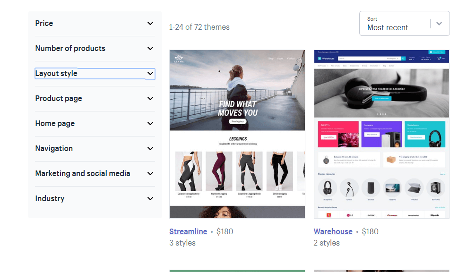Expand the Number of products filter
The image size is (476, 272).
(95, 48)
